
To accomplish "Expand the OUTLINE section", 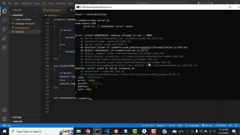I will [x=17, y=117].
